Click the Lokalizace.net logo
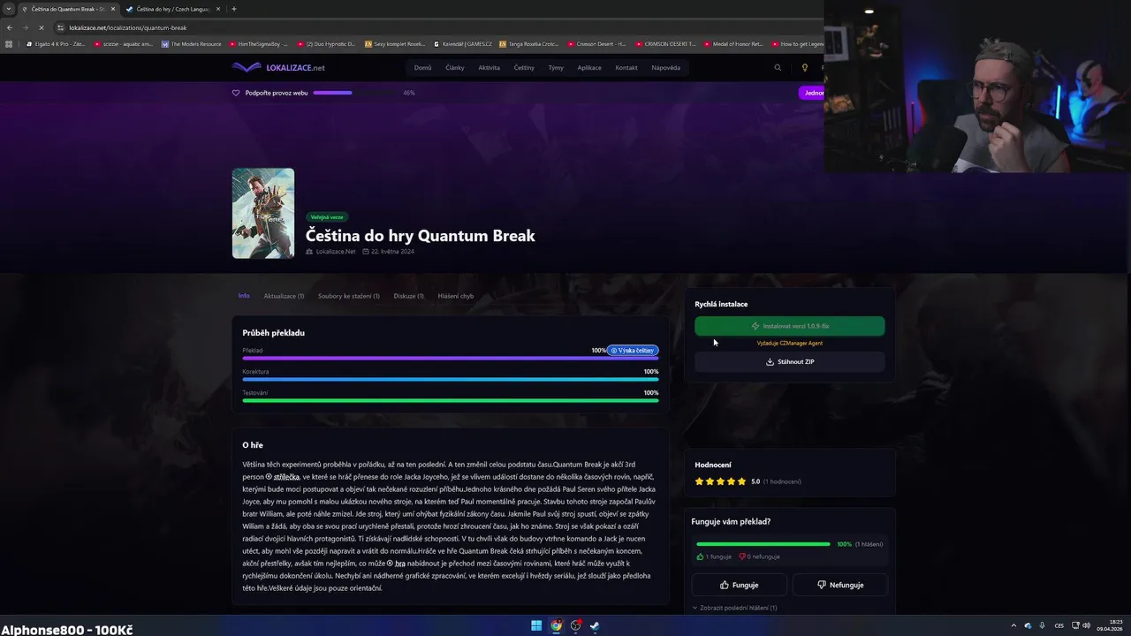 278,67
